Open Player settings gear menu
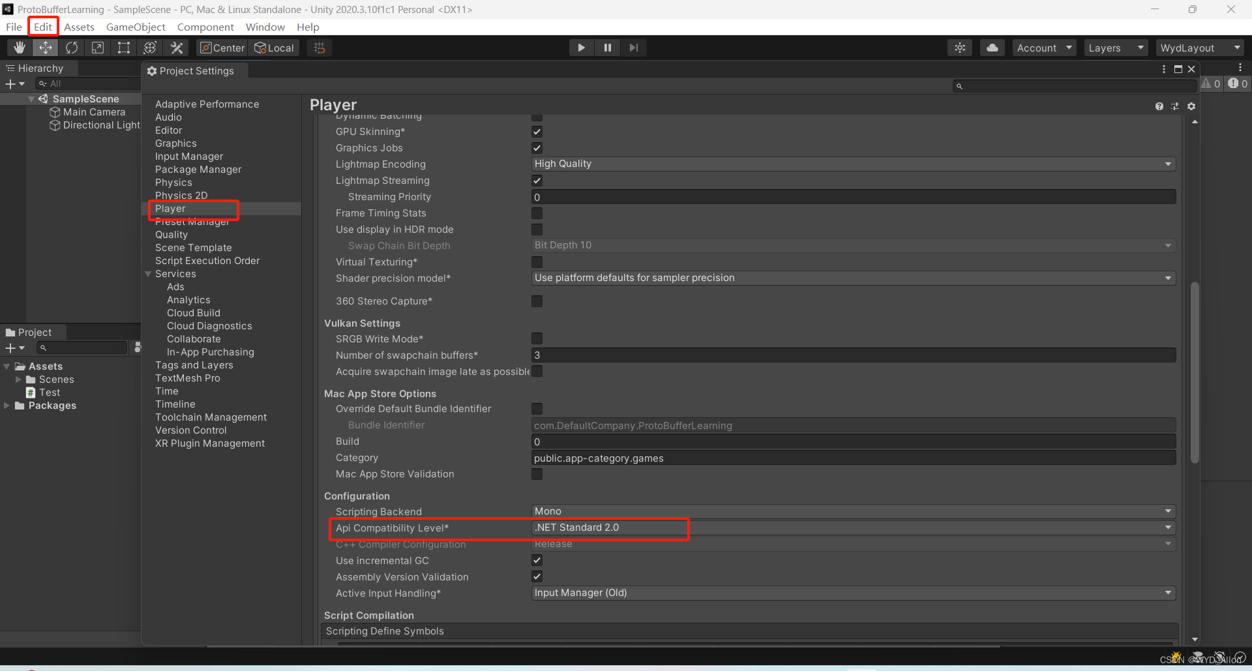This screenshot has width=1252, height=671. click(x=1191, y=106)
